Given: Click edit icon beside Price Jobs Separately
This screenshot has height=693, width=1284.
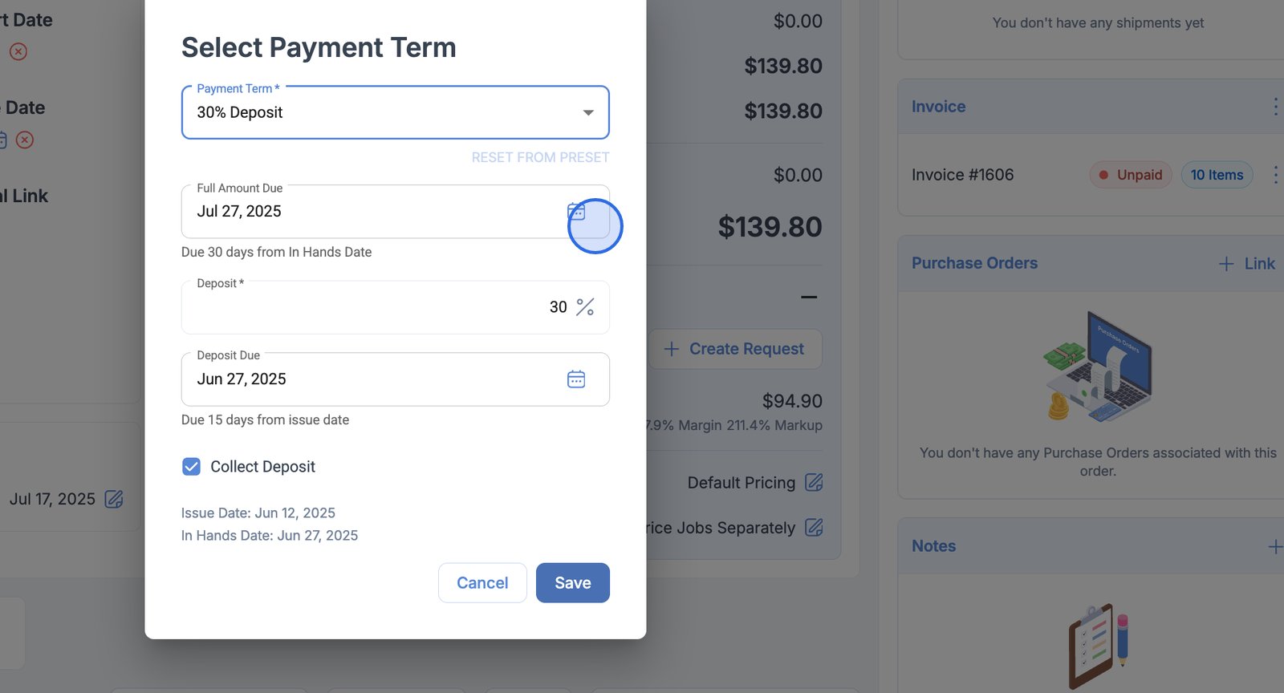Looking at the screenshot, I should click(814, 528).
